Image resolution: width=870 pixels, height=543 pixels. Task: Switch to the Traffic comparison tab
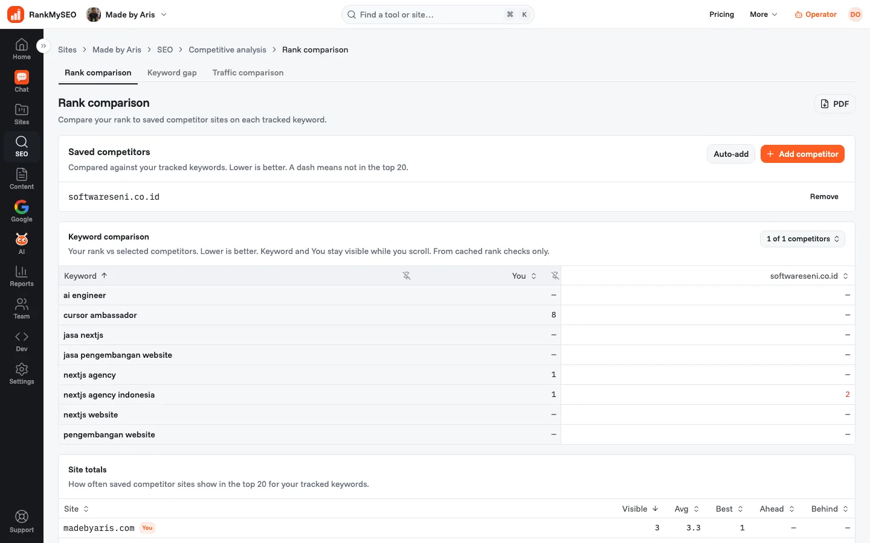coord(248,72)
